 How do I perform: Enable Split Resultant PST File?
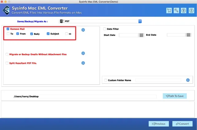7,63
